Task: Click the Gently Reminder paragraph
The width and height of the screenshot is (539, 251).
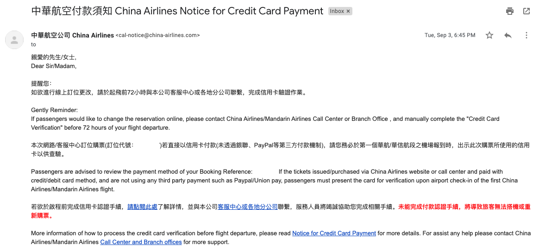Action: pos(265,119)
